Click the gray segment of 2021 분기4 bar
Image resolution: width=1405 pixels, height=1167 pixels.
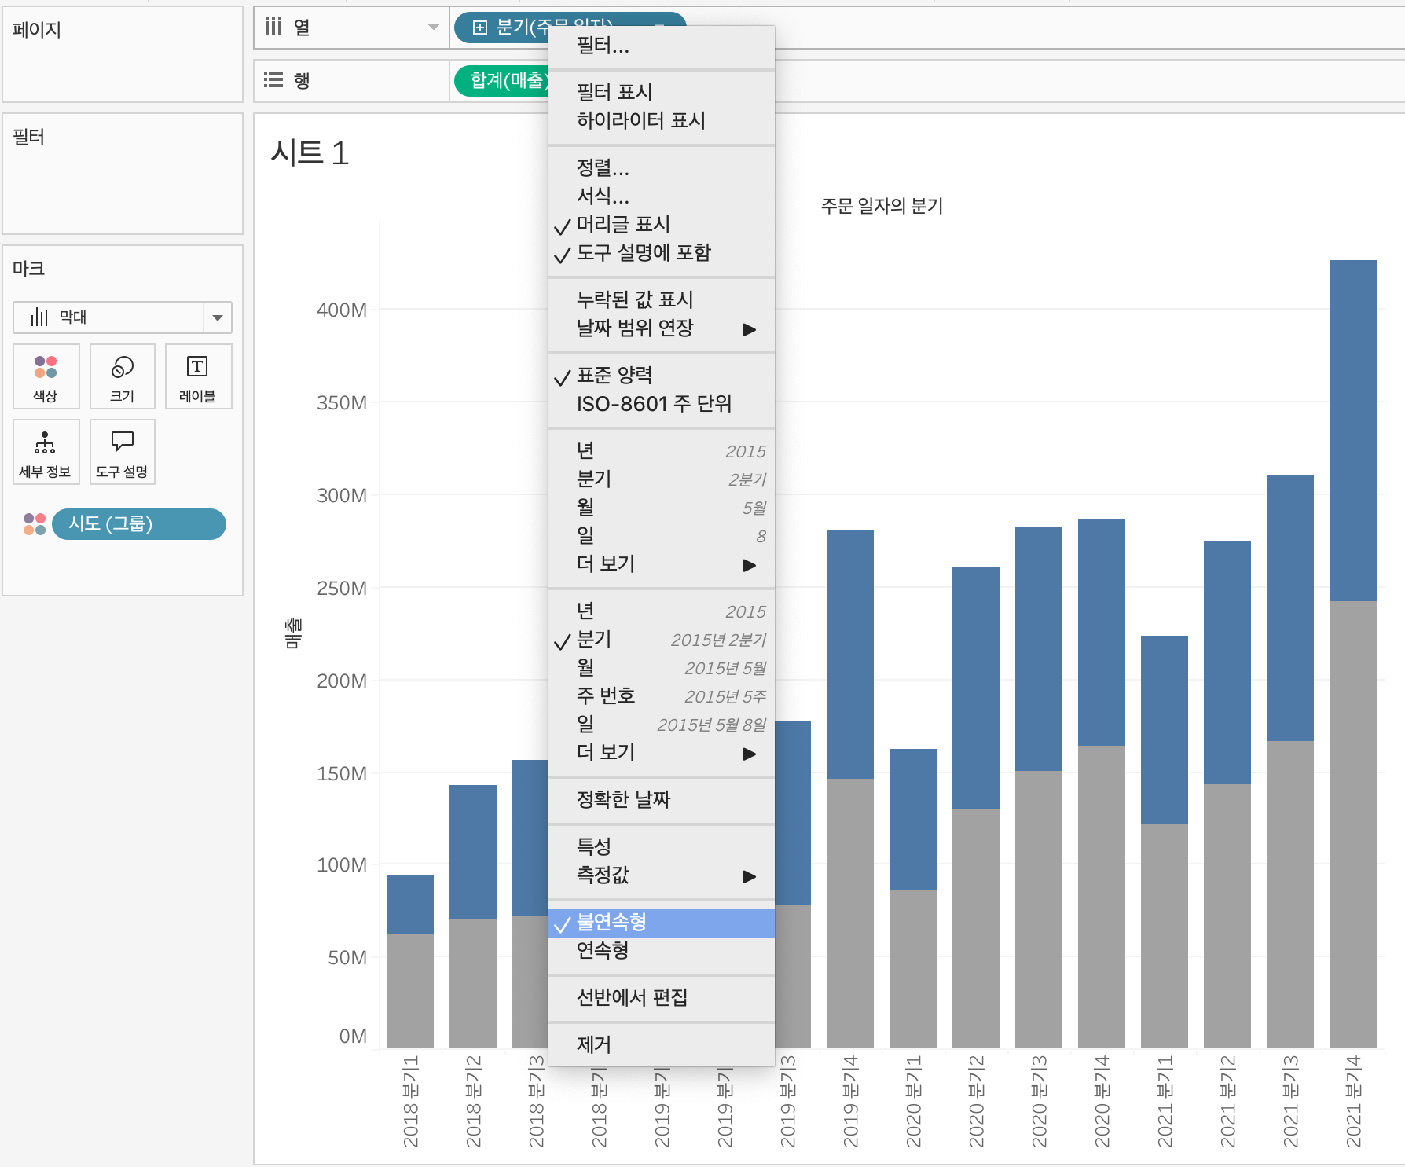tap(1353, 824)
